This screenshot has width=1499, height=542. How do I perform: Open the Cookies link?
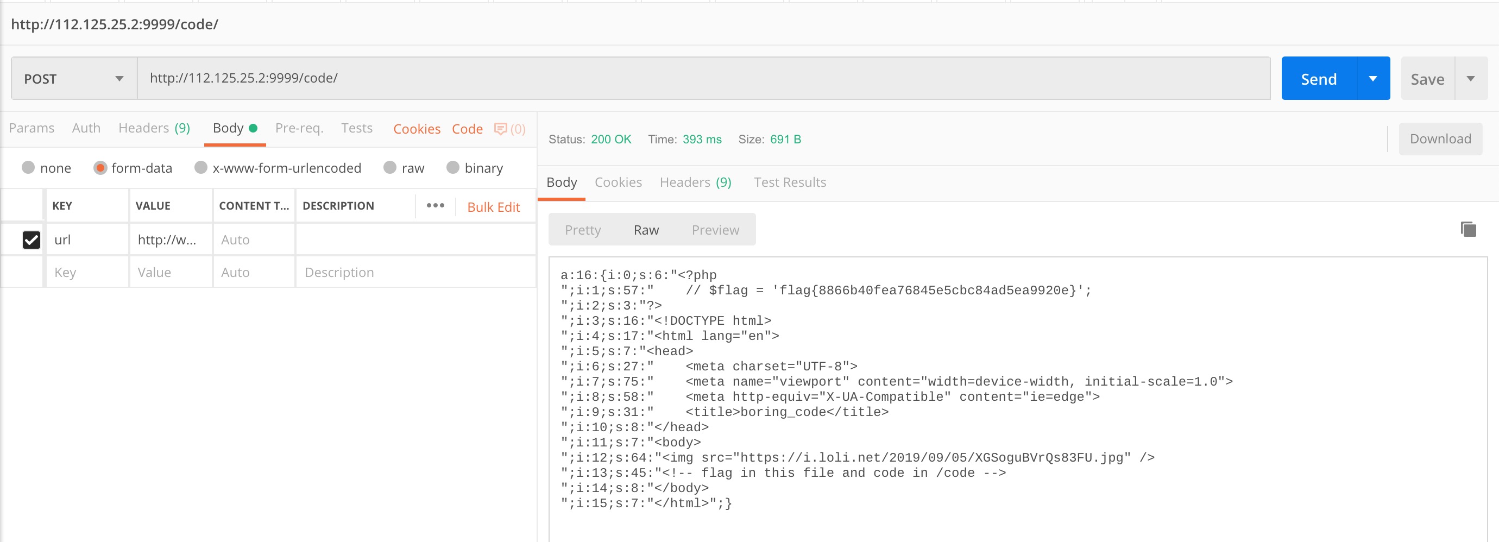pyautogui.click(x=417, y=129)
